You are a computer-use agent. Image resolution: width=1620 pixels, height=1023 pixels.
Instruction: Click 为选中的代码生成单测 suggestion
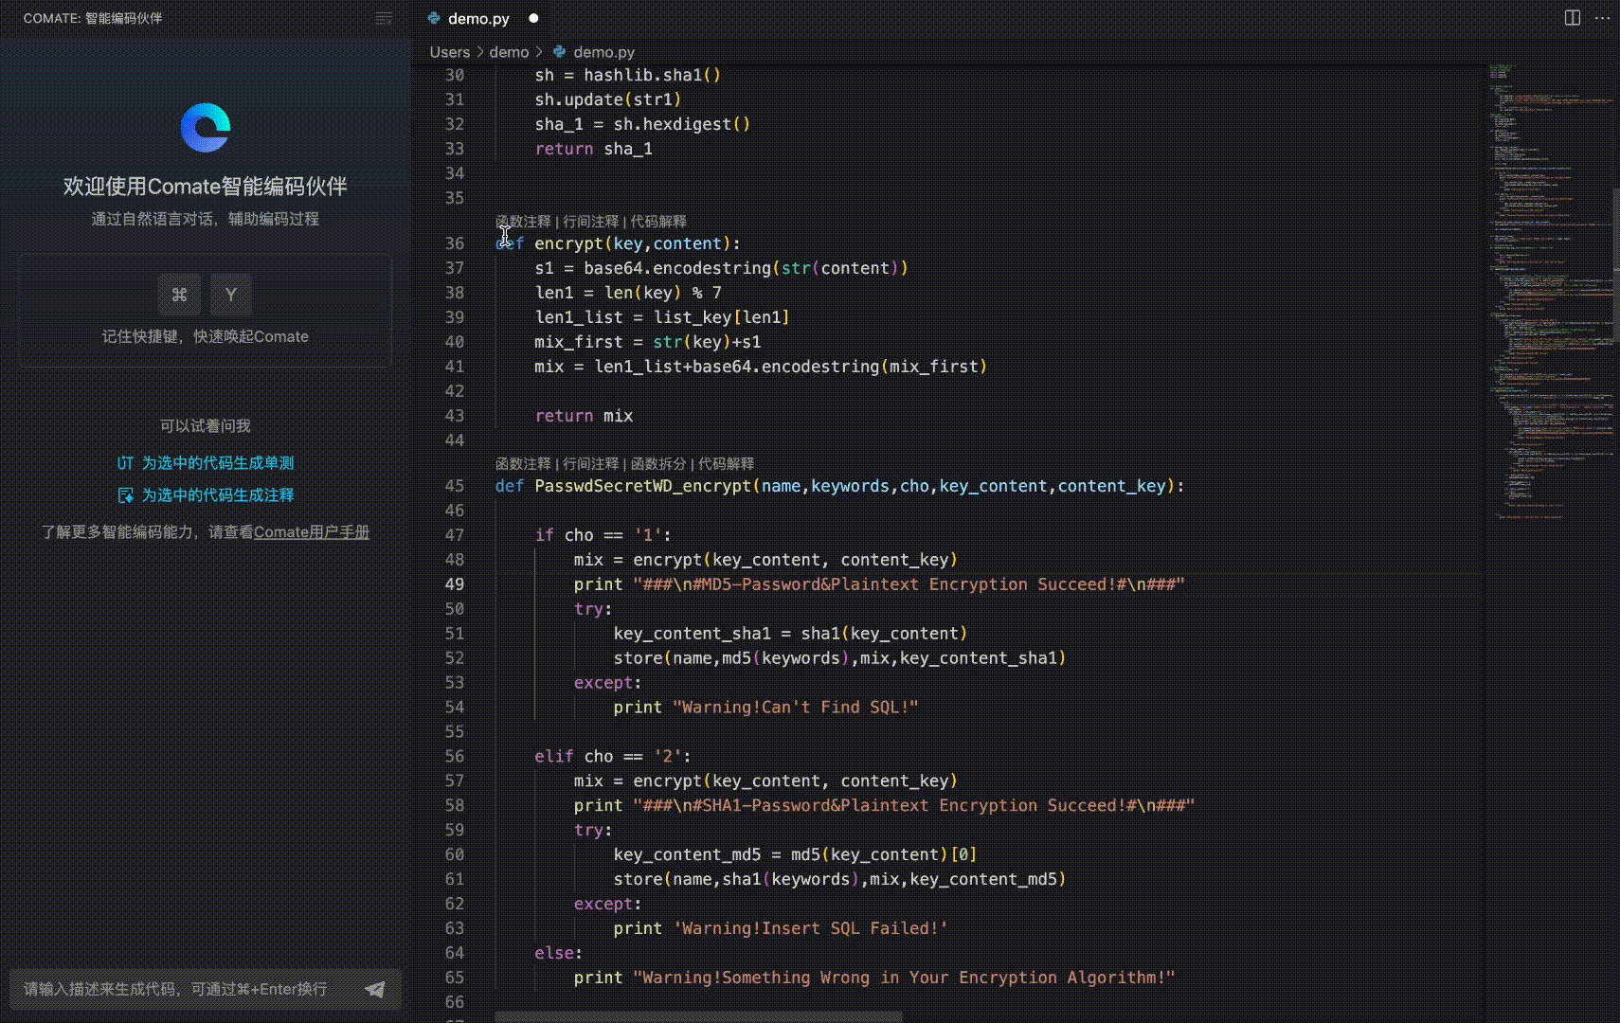point(218,463)
